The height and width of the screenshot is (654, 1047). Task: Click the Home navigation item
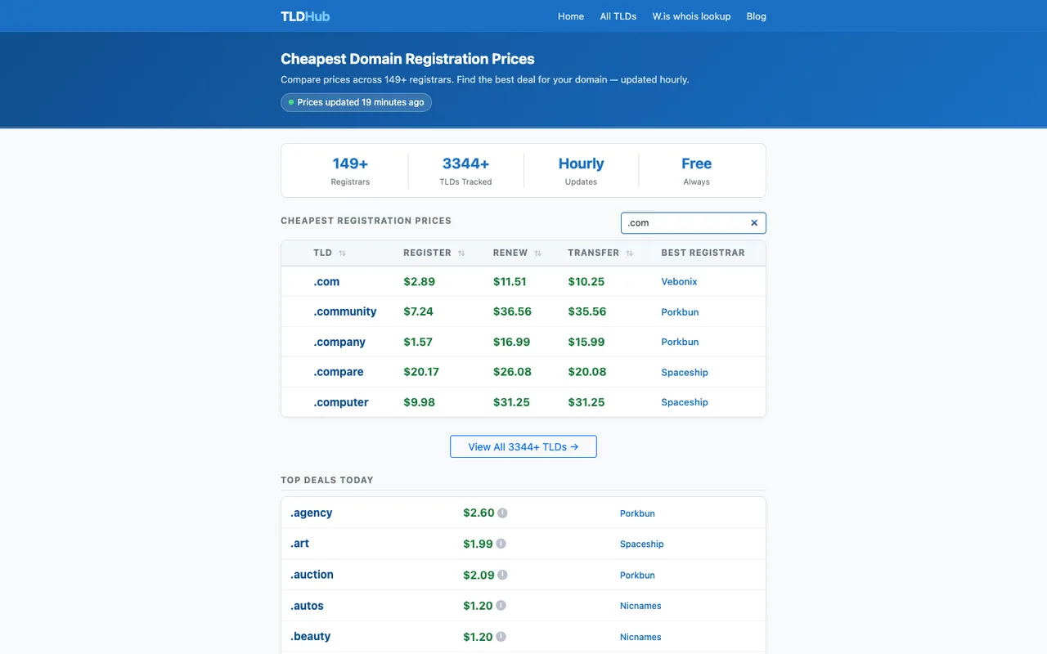click(x=571, y=16)
